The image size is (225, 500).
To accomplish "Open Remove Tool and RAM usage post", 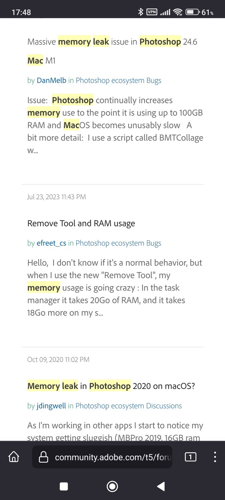I will 81,223.
